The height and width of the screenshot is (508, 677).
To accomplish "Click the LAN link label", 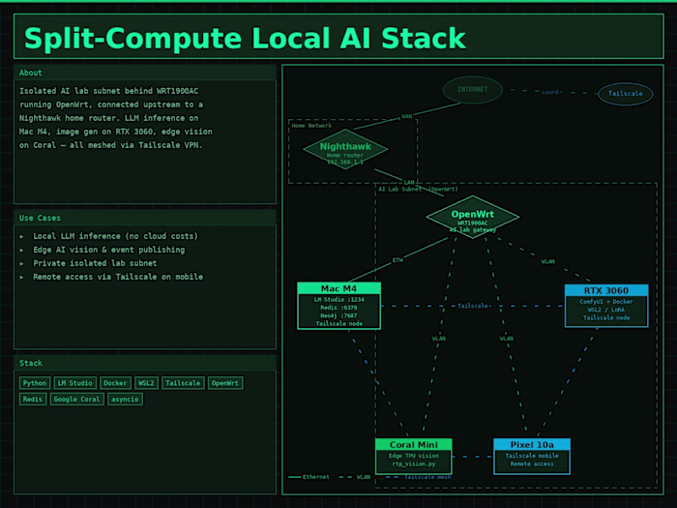I will [x=409, y=182].
